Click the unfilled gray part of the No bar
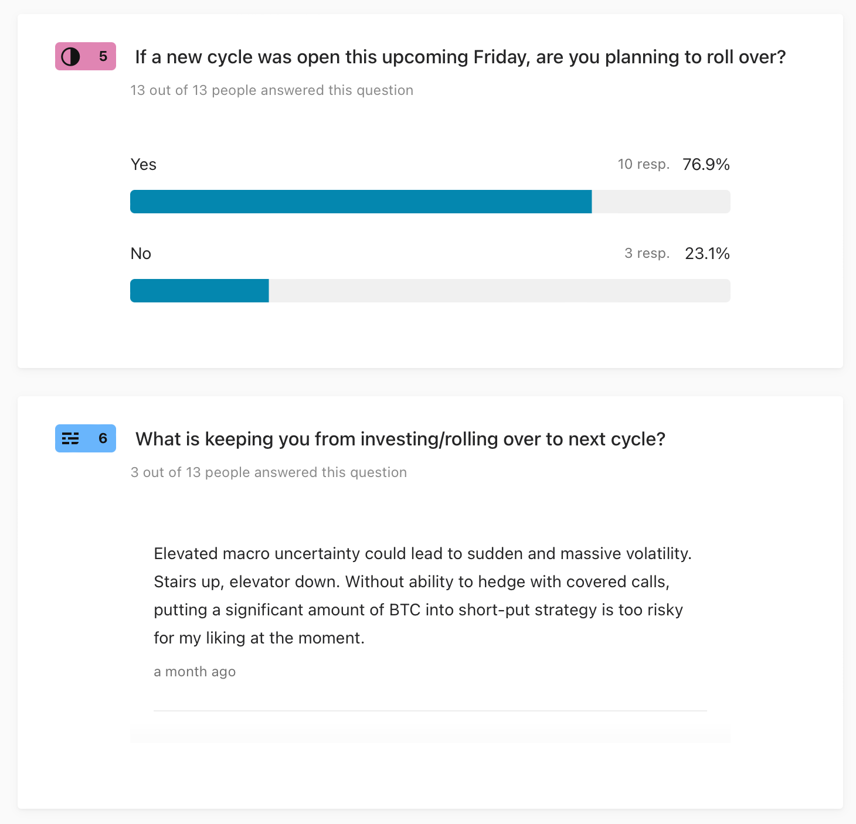 point(500,291)
